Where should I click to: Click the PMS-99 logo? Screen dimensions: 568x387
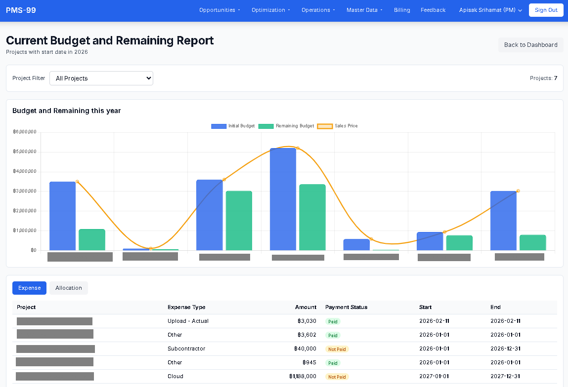(21, 10)
